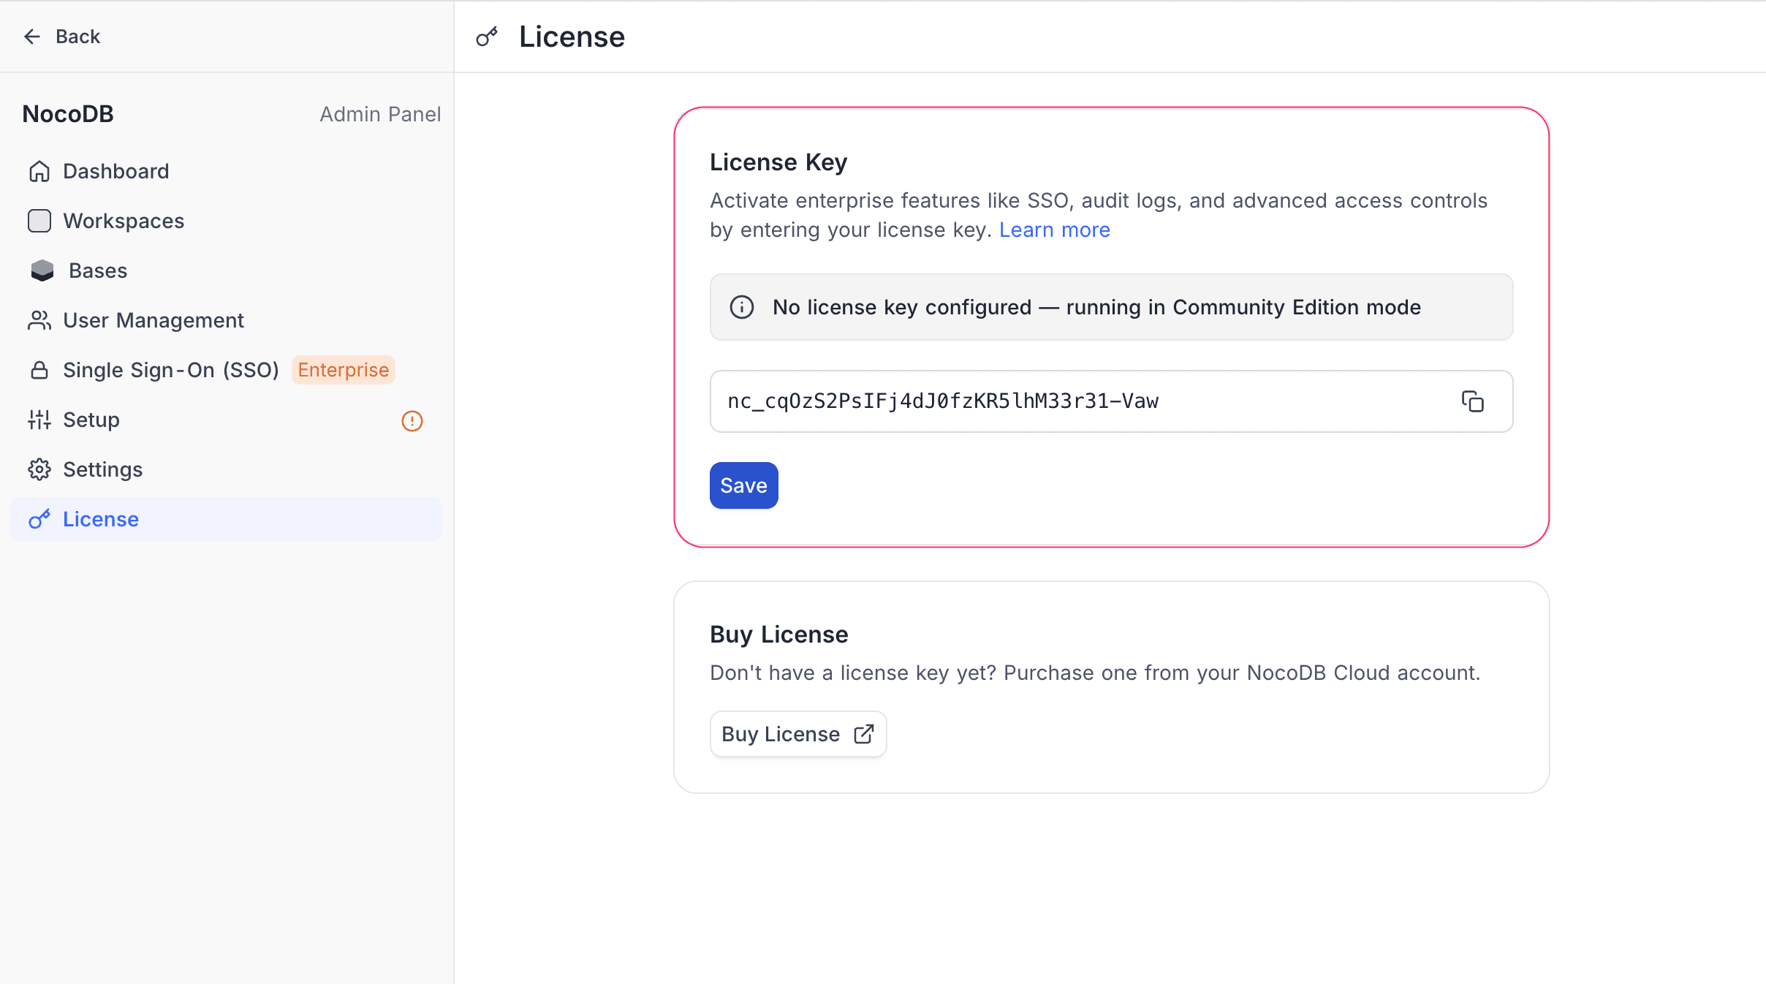Click the blue key icon beside License
This screenshot has height=984, width=1766.
39,519
